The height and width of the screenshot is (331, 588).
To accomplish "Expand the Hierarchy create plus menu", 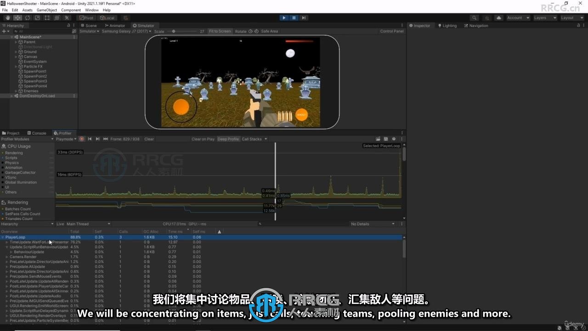I will pos(5,31).
